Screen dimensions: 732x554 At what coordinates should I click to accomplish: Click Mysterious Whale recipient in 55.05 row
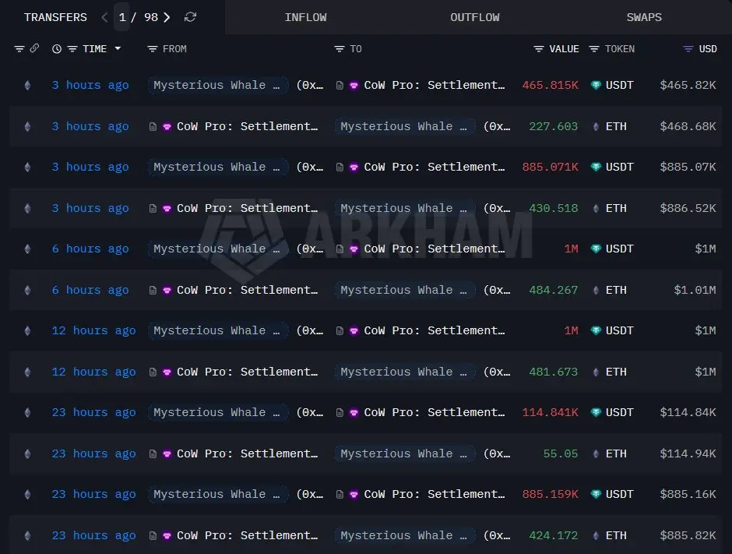[404, 453]
